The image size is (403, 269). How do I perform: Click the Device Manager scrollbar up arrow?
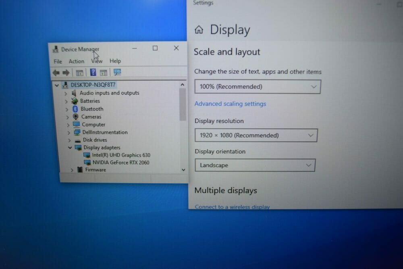tap(182, 85)
